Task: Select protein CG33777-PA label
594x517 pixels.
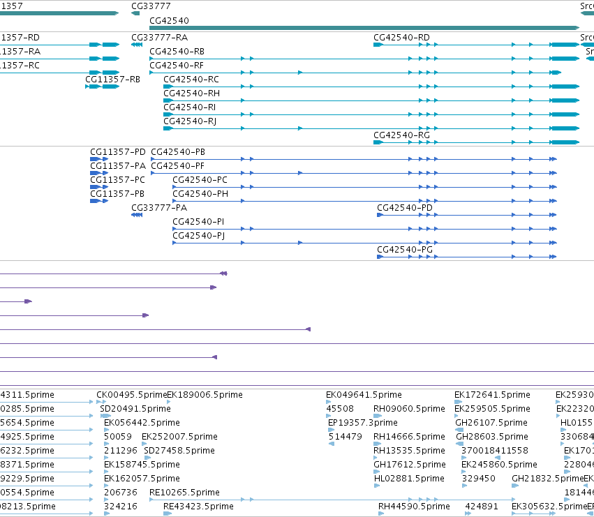Action: pos(159,208)
